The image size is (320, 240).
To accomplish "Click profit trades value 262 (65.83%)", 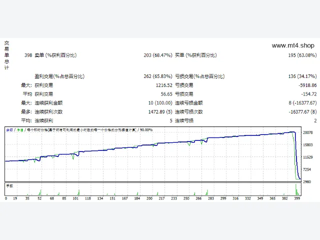I will [158, 76].
